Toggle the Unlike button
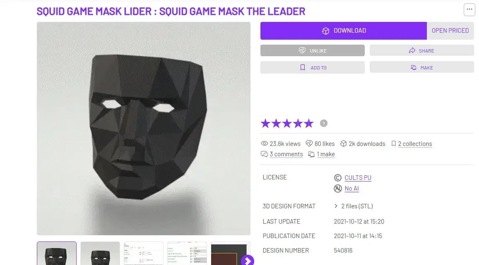479x265 pixels. [x=312, y=50]
